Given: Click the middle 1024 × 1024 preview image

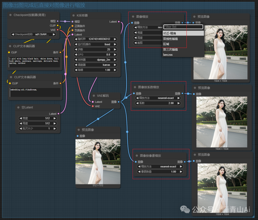Looking at the screenshot, I should [222, 122].
